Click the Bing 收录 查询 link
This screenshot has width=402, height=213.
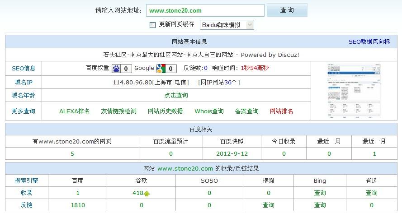pyautogui.click(x=320, y=193)
